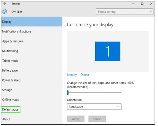Click the text size slider handle

pos(68,92)
